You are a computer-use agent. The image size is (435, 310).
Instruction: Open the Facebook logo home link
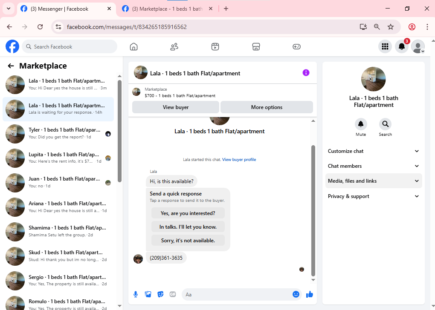(12, 46)
